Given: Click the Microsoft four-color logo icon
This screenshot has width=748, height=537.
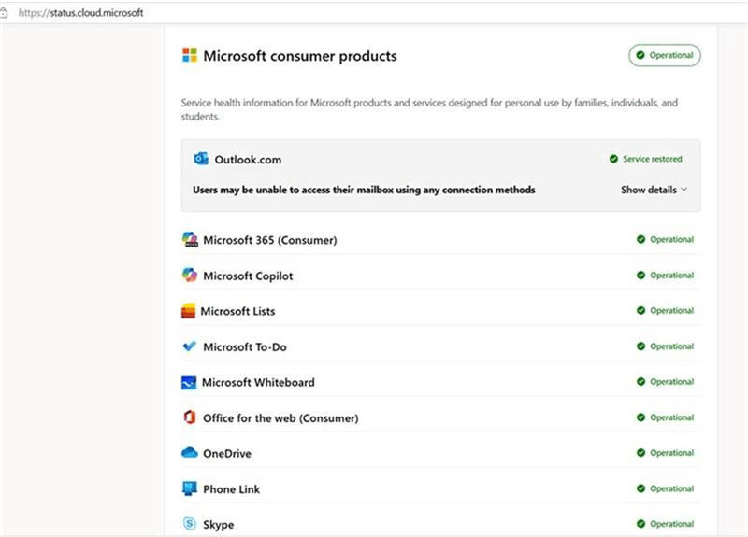Looking at the screenshot, I should tap(190, 56).
